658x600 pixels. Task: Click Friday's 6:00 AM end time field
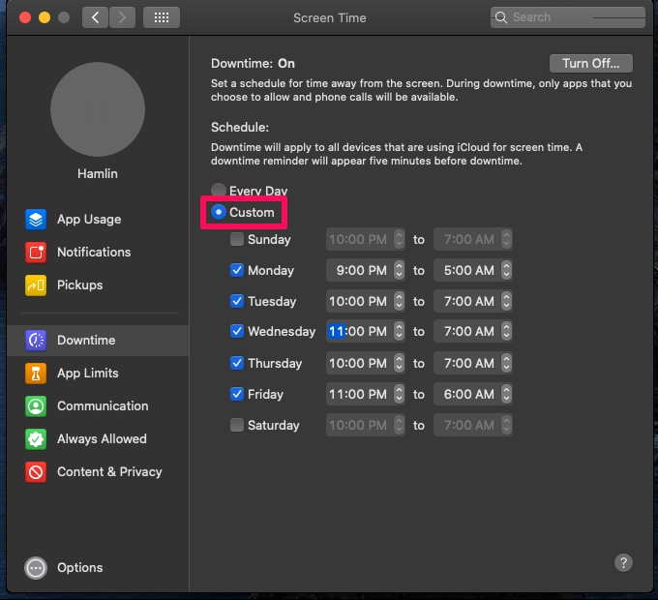(x=467, y=395)
